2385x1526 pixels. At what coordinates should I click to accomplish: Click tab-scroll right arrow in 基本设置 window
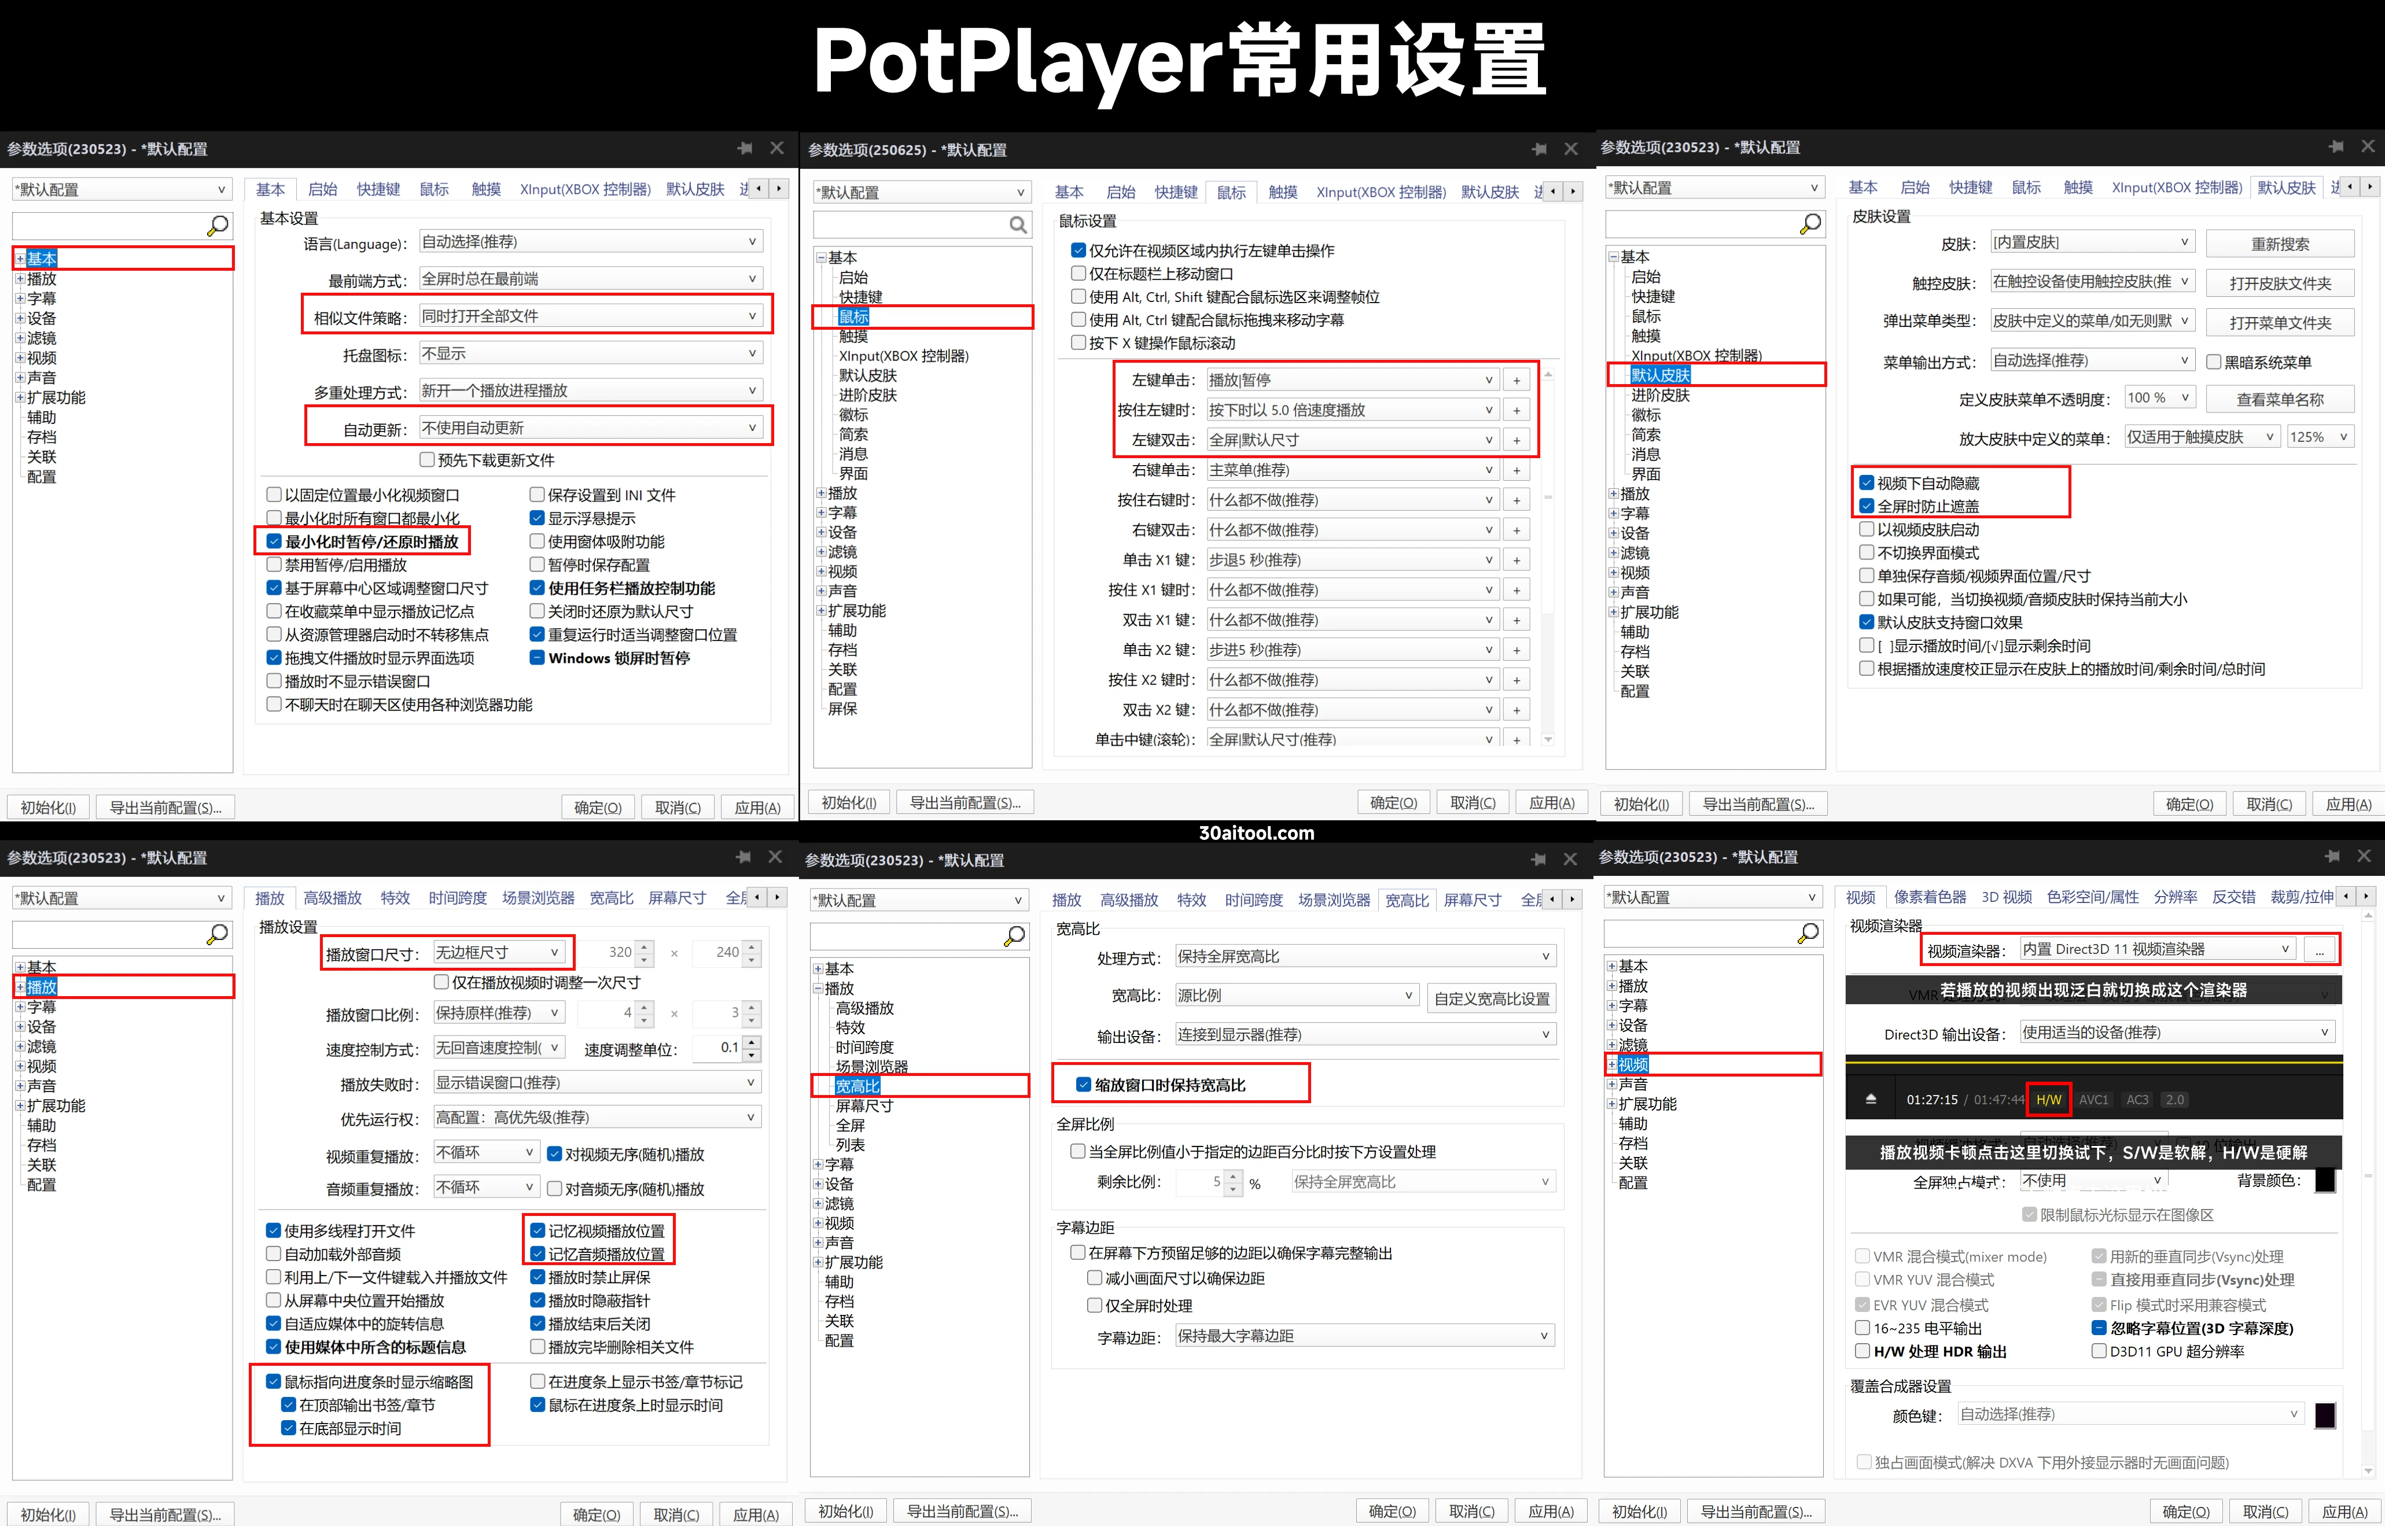(x=779, y=188)
